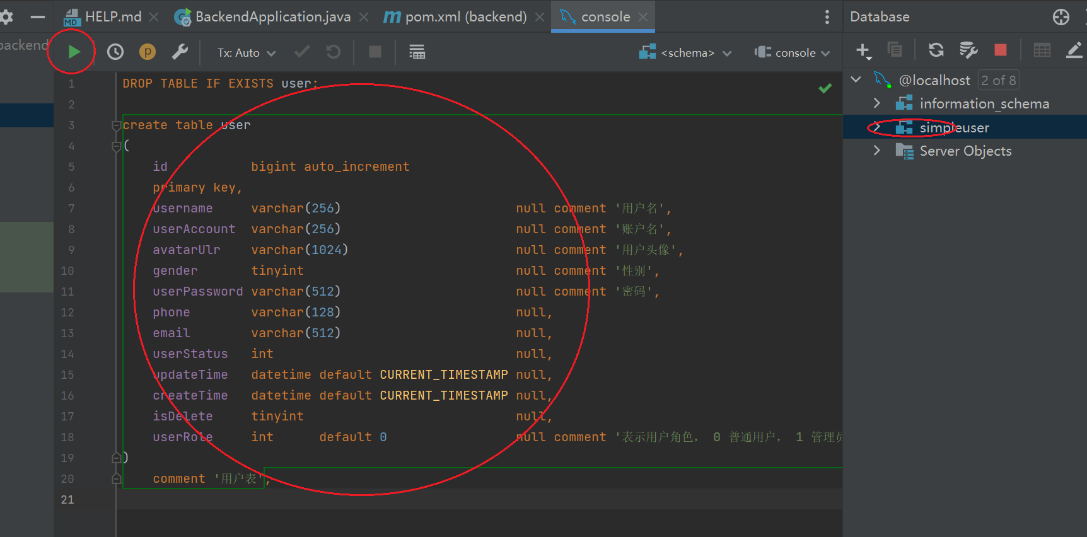
Task: Click 'phone' column name in editor
Action: 171,312
